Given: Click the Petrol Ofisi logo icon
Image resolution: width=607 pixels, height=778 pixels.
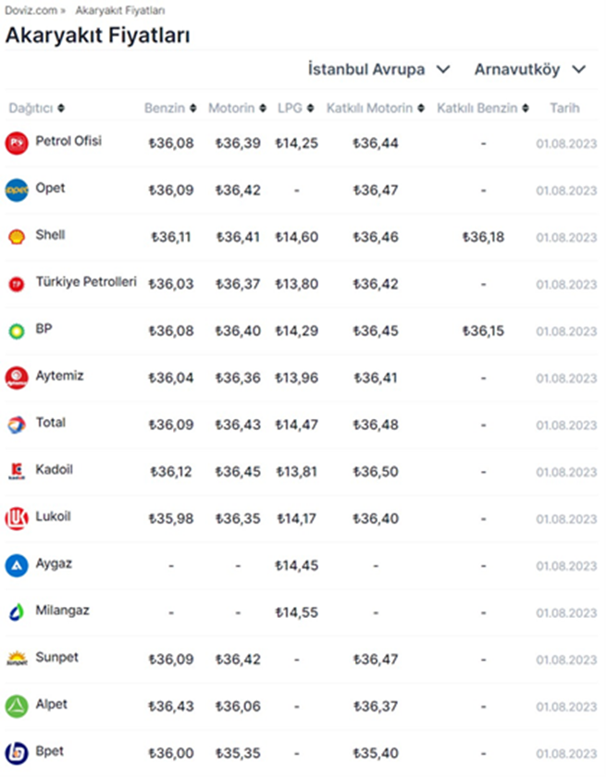Looking at the screenshot, I should 17,142.
